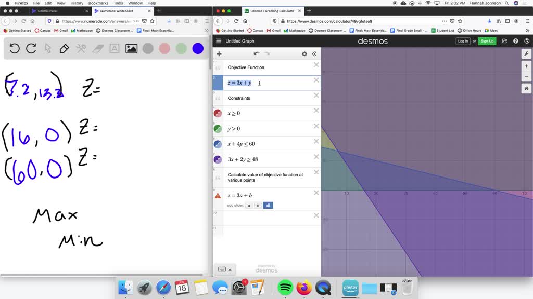This screenshot has width=533, height=299.
Task: Open the Bookmarks menu in the menu bar
Action: pos(98,2)
